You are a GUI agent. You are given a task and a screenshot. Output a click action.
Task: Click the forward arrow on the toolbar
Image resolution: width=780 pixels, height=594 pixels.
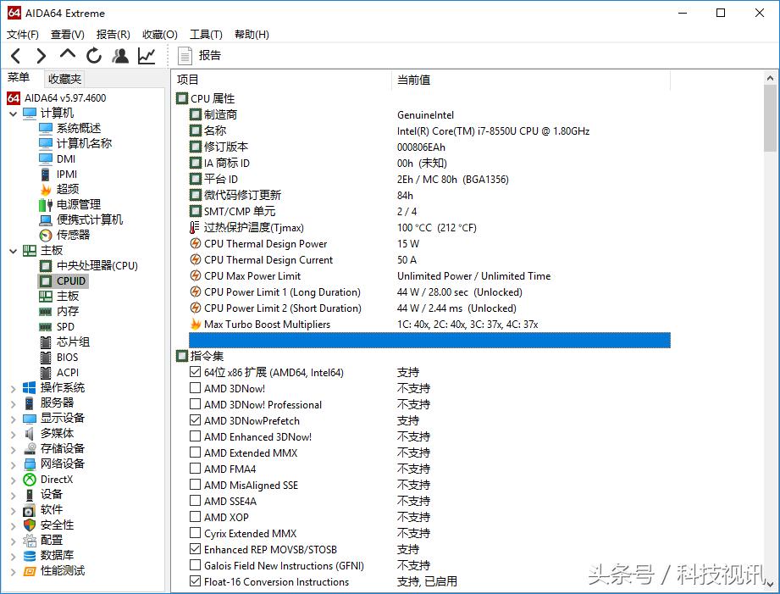click(40, 54)
